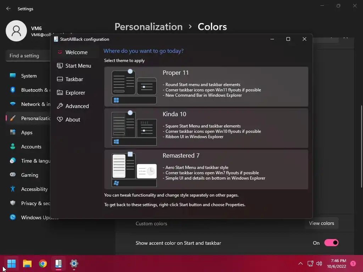Image resolution: width=363 pixels, height=272 pixels.
Task: Click the Bluetooth icon in Settings sidebar
Action: 13,90
